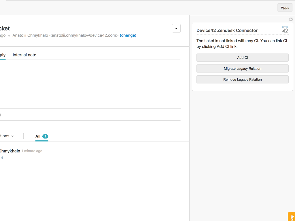The image size is (295, 221).
Task: Switch to the Internal note tab
Action: 24,55
